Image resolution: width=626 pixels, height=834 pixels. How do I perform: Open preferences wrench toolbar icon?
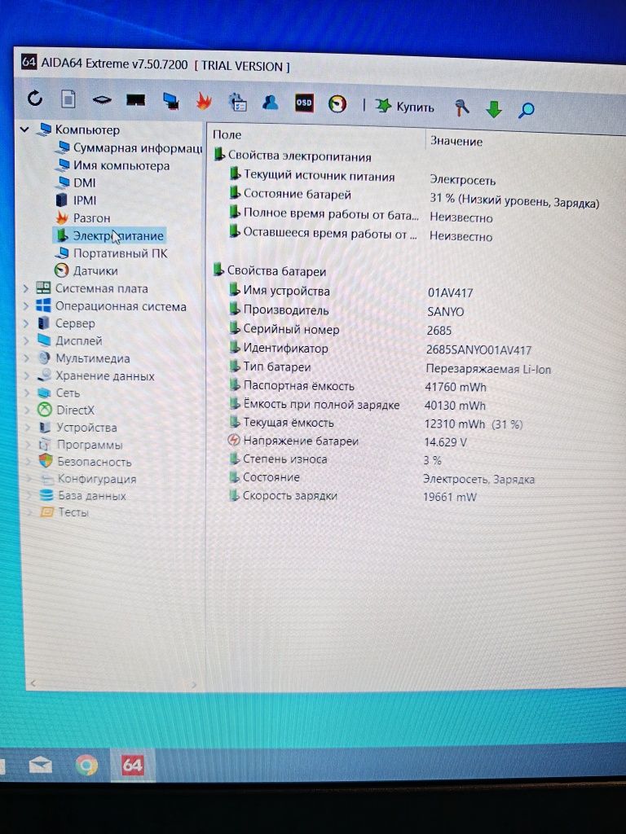(461, 108)
